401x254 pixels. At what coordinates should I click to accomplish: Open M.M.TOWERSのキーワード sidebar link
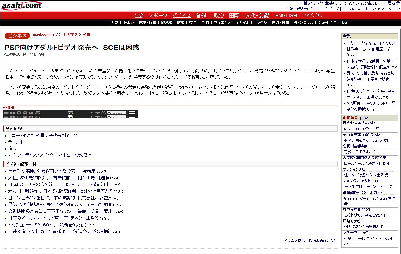pyautogui.click(x=365, y=129)
